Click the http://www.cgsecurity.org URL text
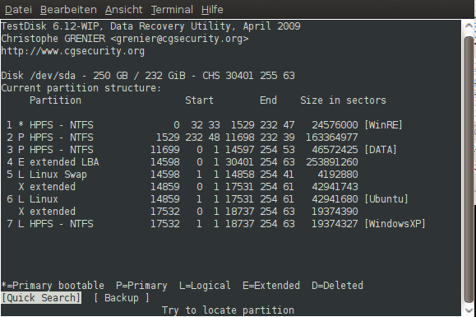This screenshot has width=476, height=317. pos(73,51)
